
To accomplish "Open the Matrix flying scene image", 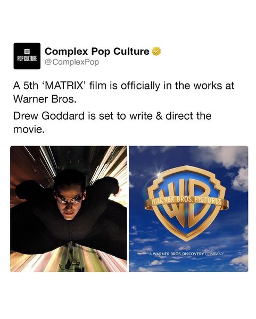I will click(x=69, y=209).
